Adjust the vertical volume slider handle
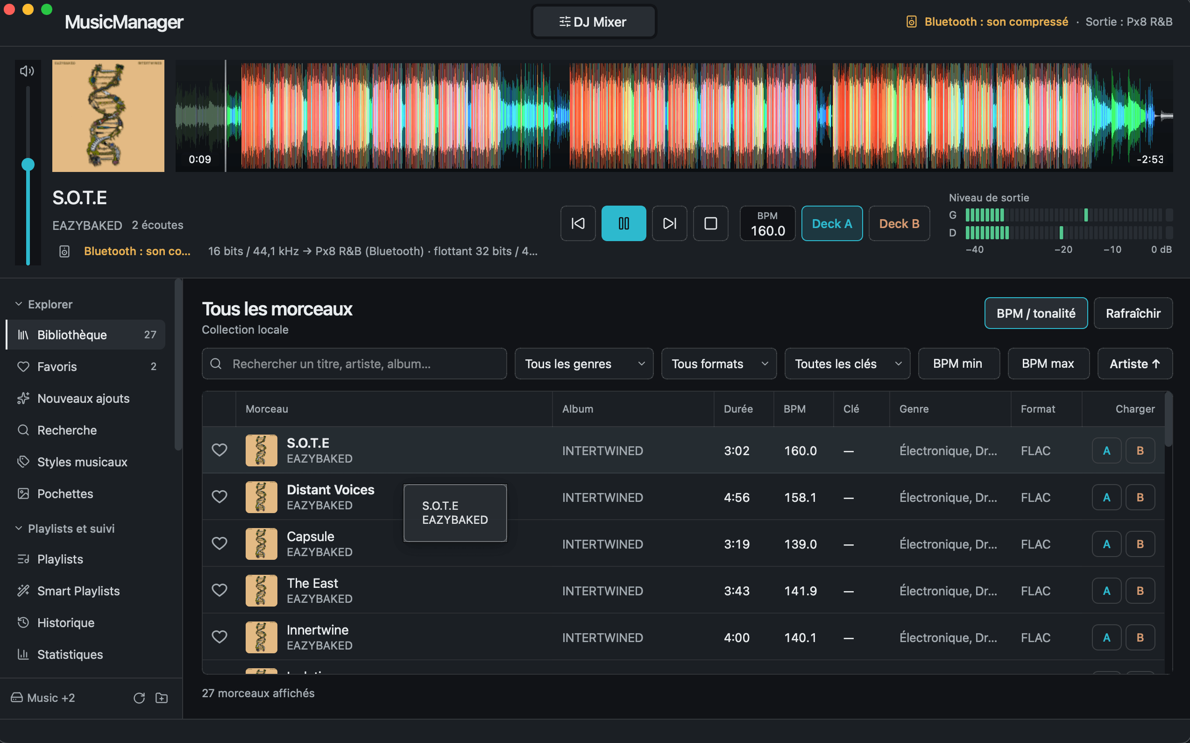This screenshot has height=743, width=1190. tap(28, 164)
